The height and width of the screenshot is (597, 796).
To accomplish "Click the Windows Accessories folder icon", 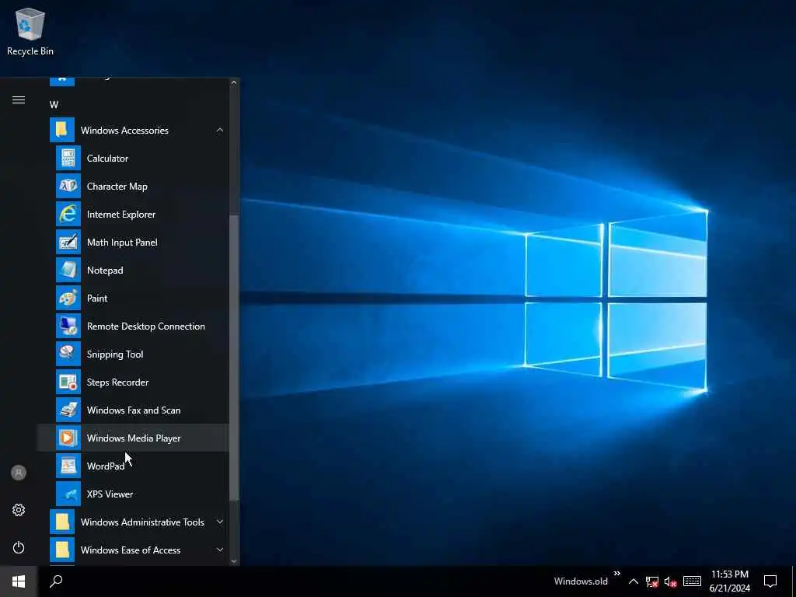I will (62, 130).
